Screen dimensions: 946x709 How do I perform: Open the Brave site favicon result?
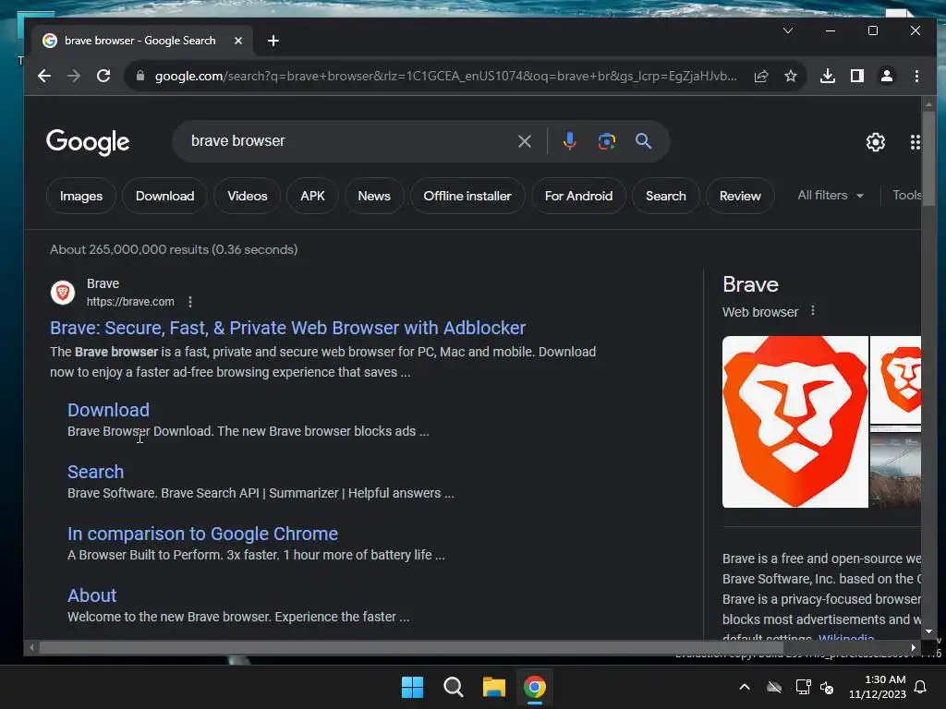point(63,293)
